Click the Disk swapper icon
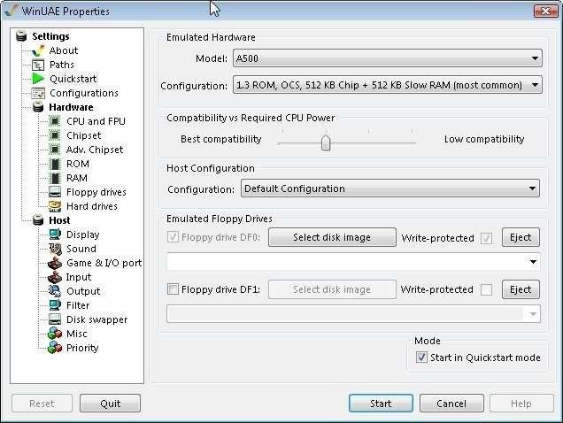The height and width of the screenshot is (423, 563). 55,319
